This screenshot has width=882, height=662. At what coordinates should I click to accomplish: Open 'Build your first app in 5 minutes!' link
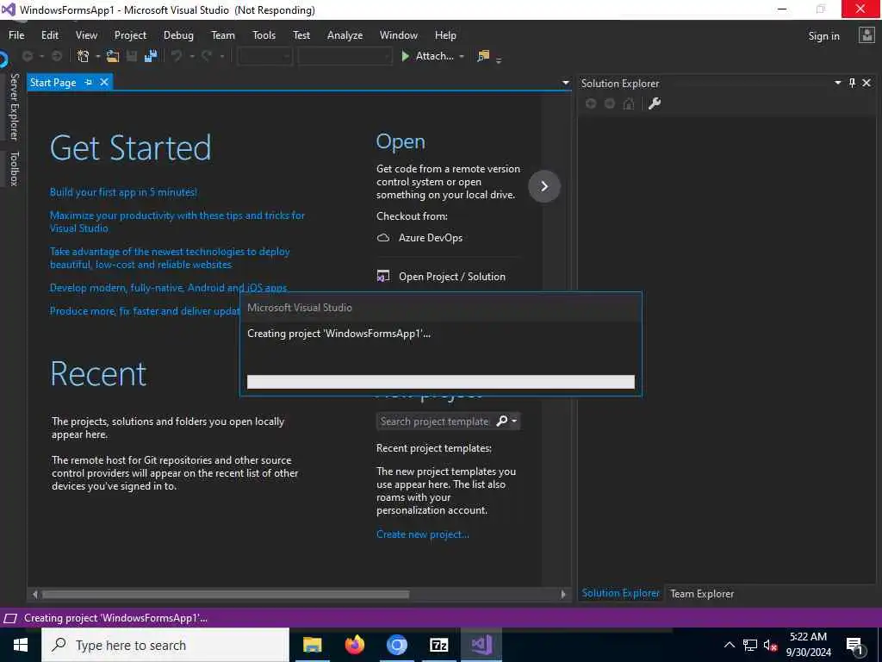click(123, 192)
